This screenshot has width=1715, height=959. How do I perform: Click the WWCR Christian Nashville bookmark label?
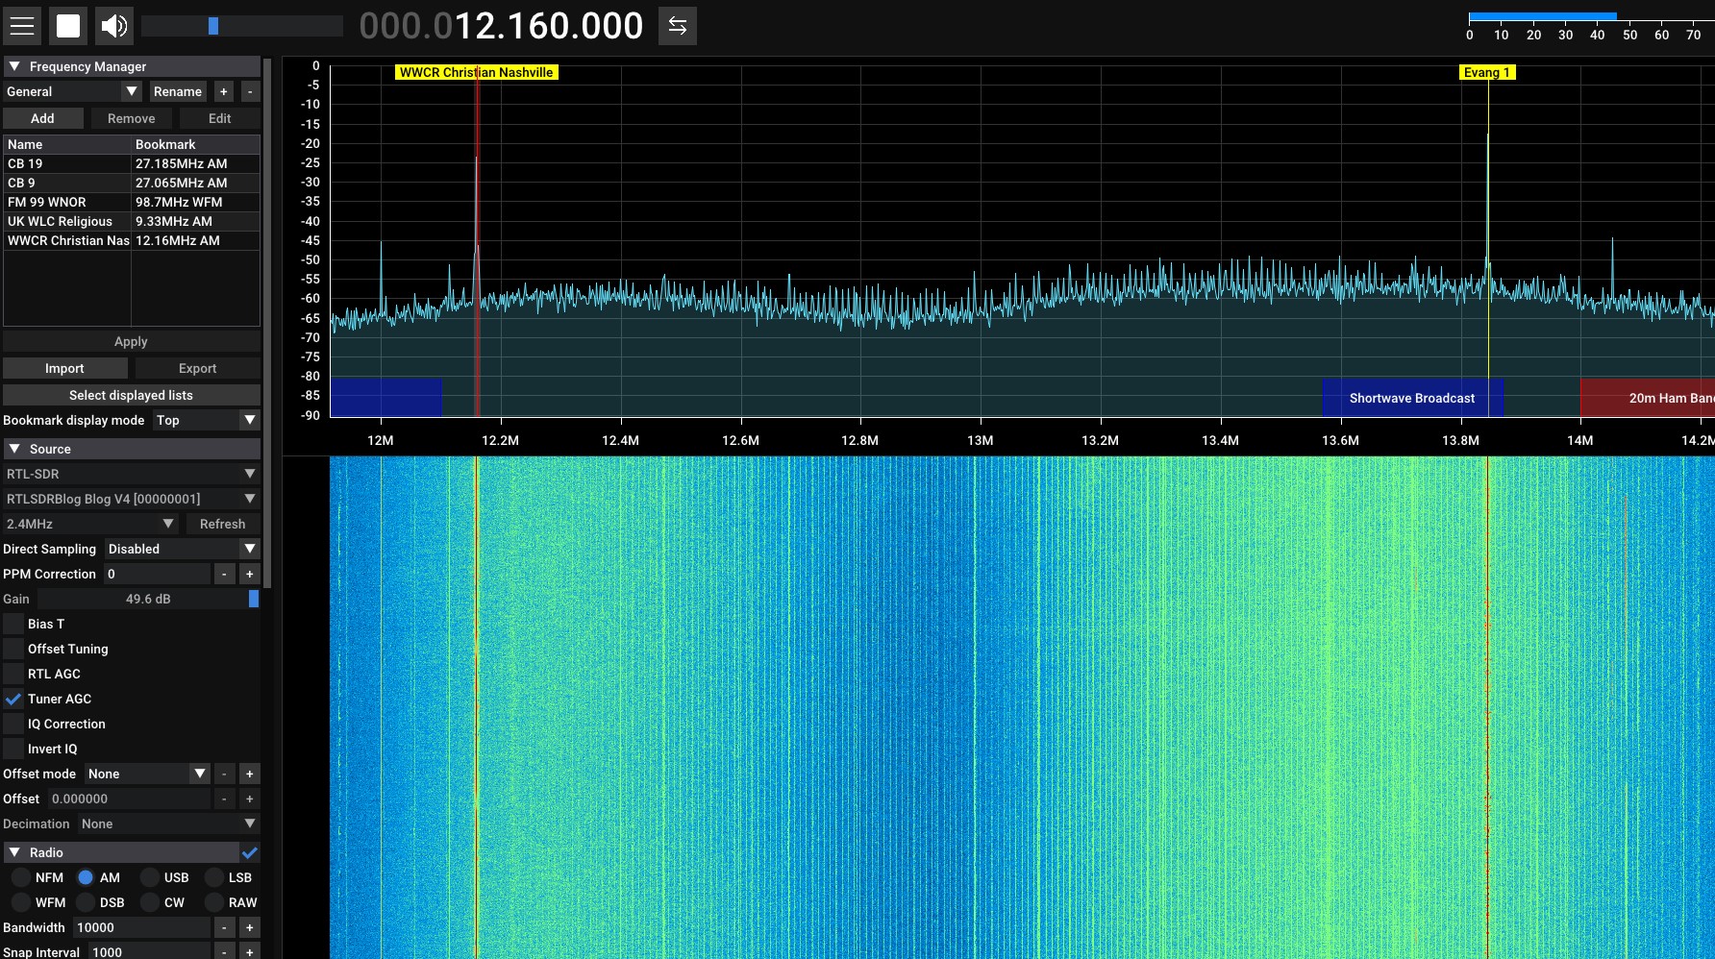coord(476,72)
